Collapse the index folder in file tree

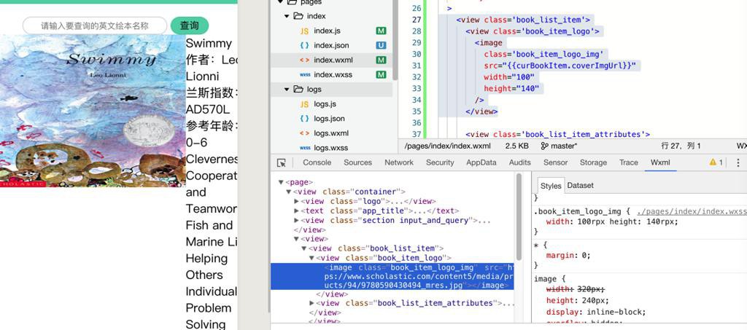[x=287, y=16]
